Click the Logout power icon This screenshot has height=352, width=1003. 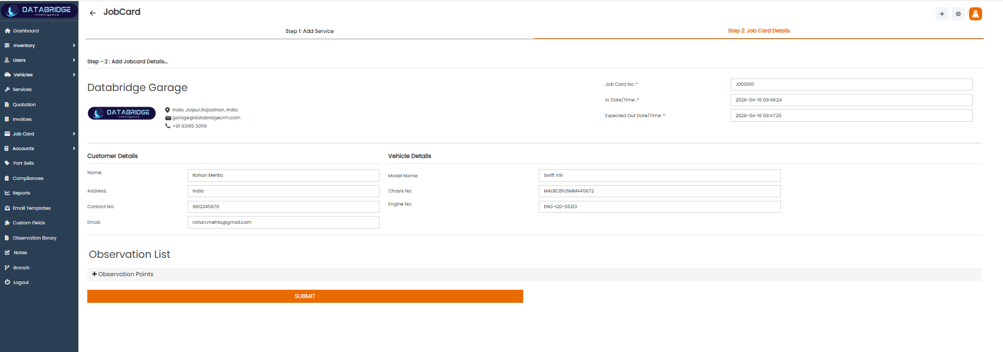[7, 282]
